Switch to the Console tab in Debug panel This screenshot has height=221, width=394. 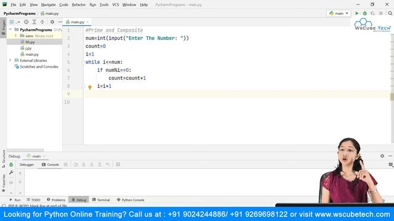click(x=50, y=165)
